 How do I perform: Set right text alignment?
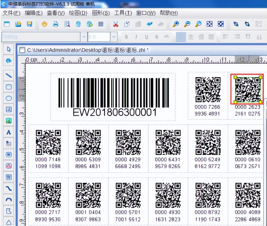click(x=201, y=37)
